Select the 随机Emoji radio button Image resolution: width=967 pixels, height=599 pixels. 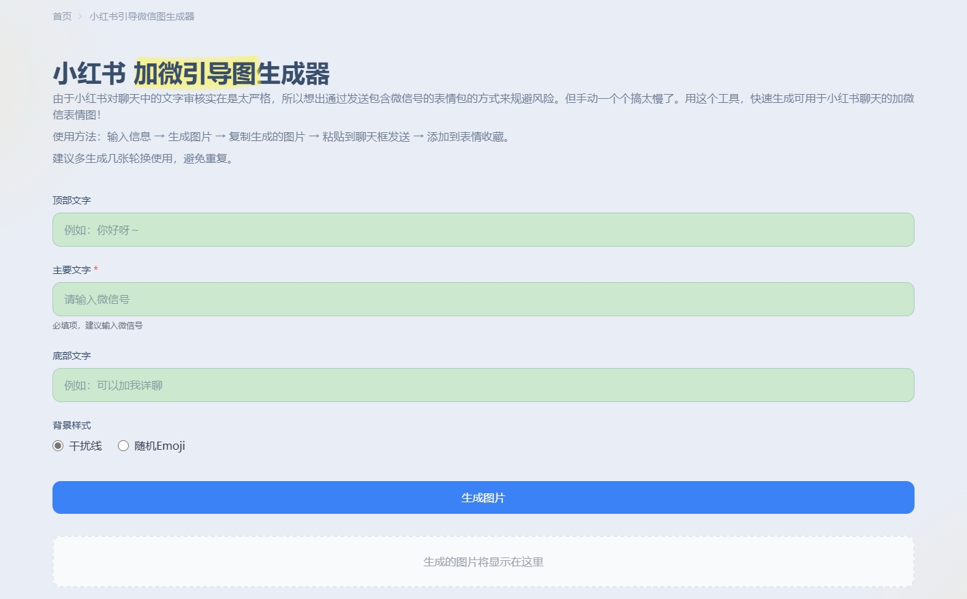coord(123,446)
